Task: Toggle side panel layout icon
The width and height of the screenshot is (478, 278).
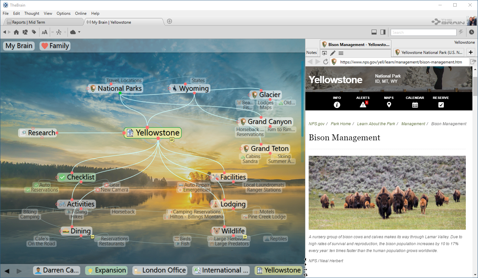Action: [383, 32]
